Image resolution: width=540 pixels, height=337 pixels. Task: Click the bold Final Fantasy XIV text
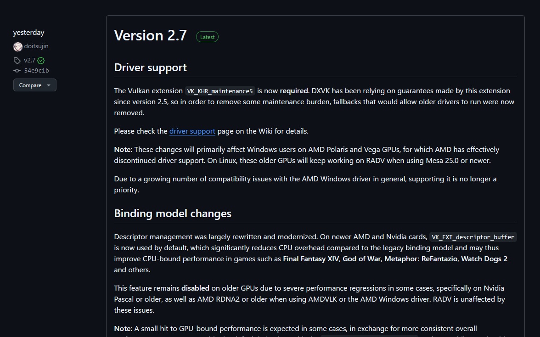click(310, 259)
